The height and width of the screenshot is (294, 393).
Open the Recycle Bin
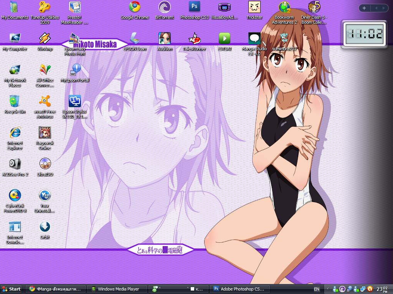(x=15, y=105)
